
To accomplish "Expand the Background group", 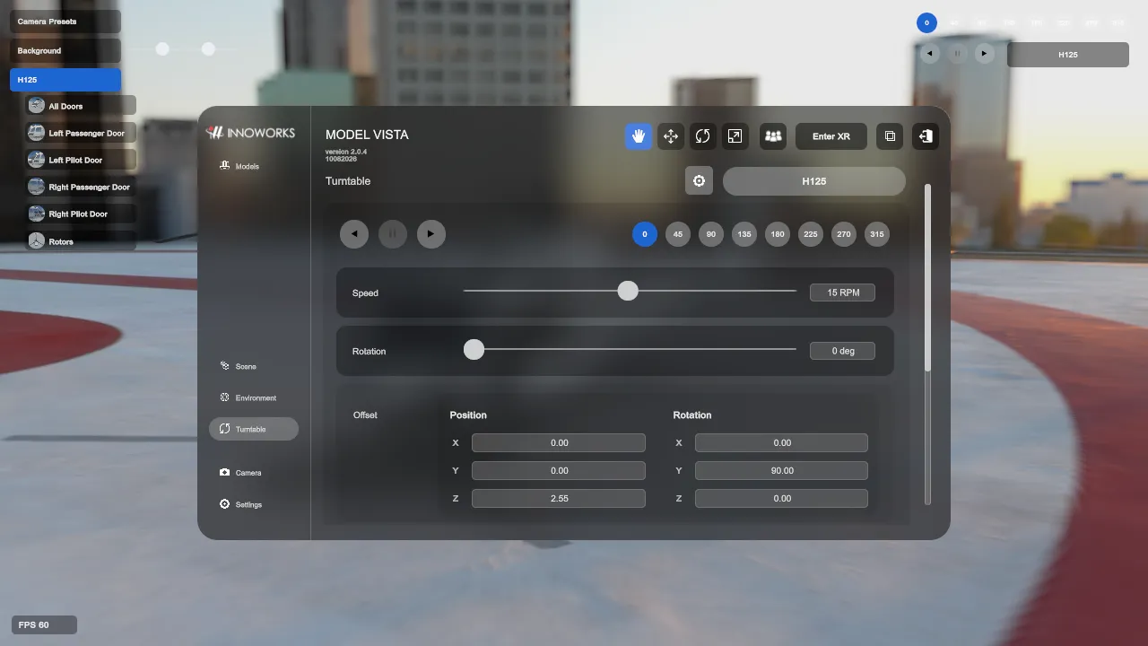I will click(x=65, y=51).
